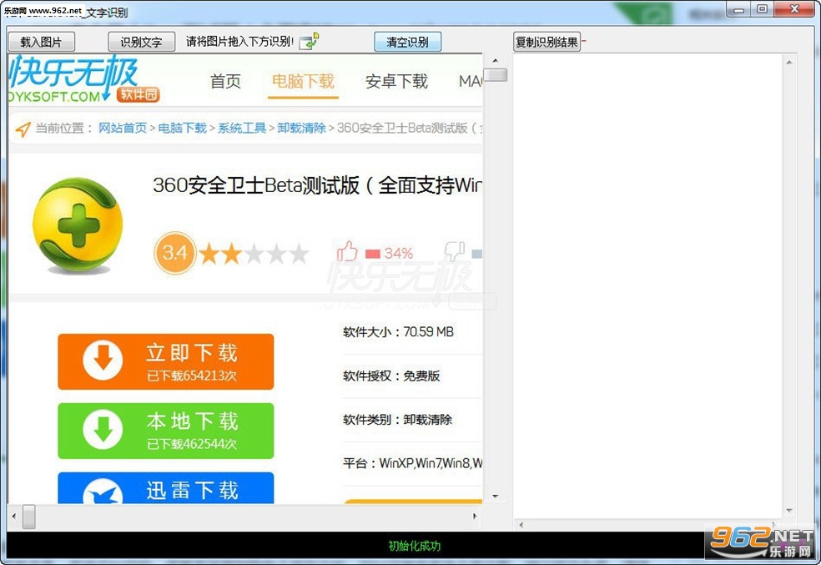This screenshot has height=565, width=821.
Task: Click the Thunder bird icon in 迅雷下载
Action: click(103, 492)
